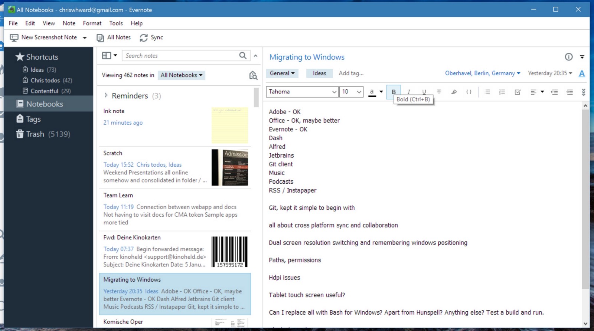
Task: Click the font color letter icon
Action: 372,92
